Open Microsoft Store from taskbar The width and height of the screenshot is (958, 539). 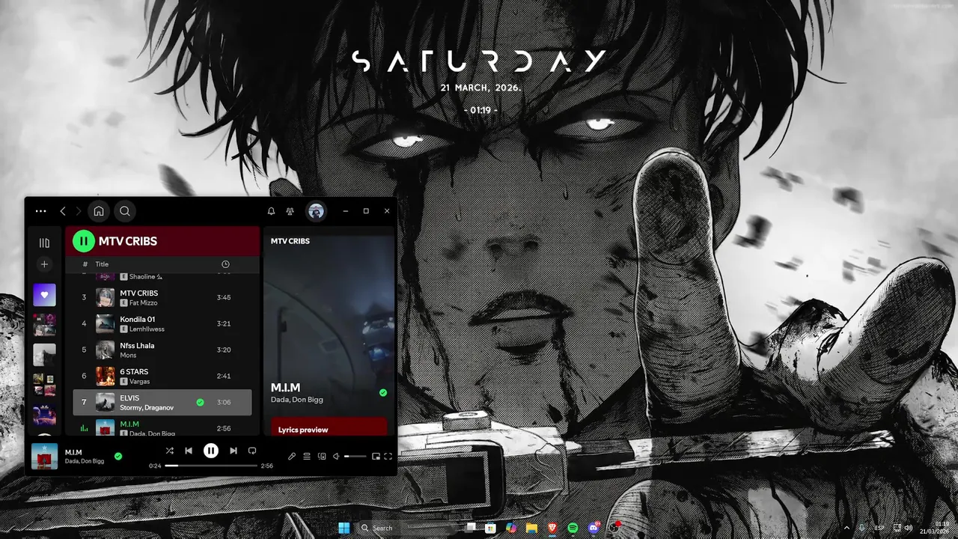pyautogui.click(x=490, y=528)
